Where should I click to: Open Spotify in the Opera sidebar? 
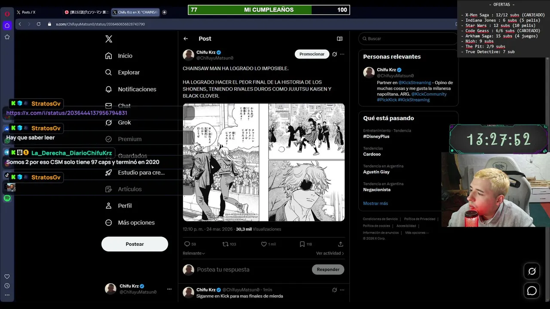coord(7,198)
